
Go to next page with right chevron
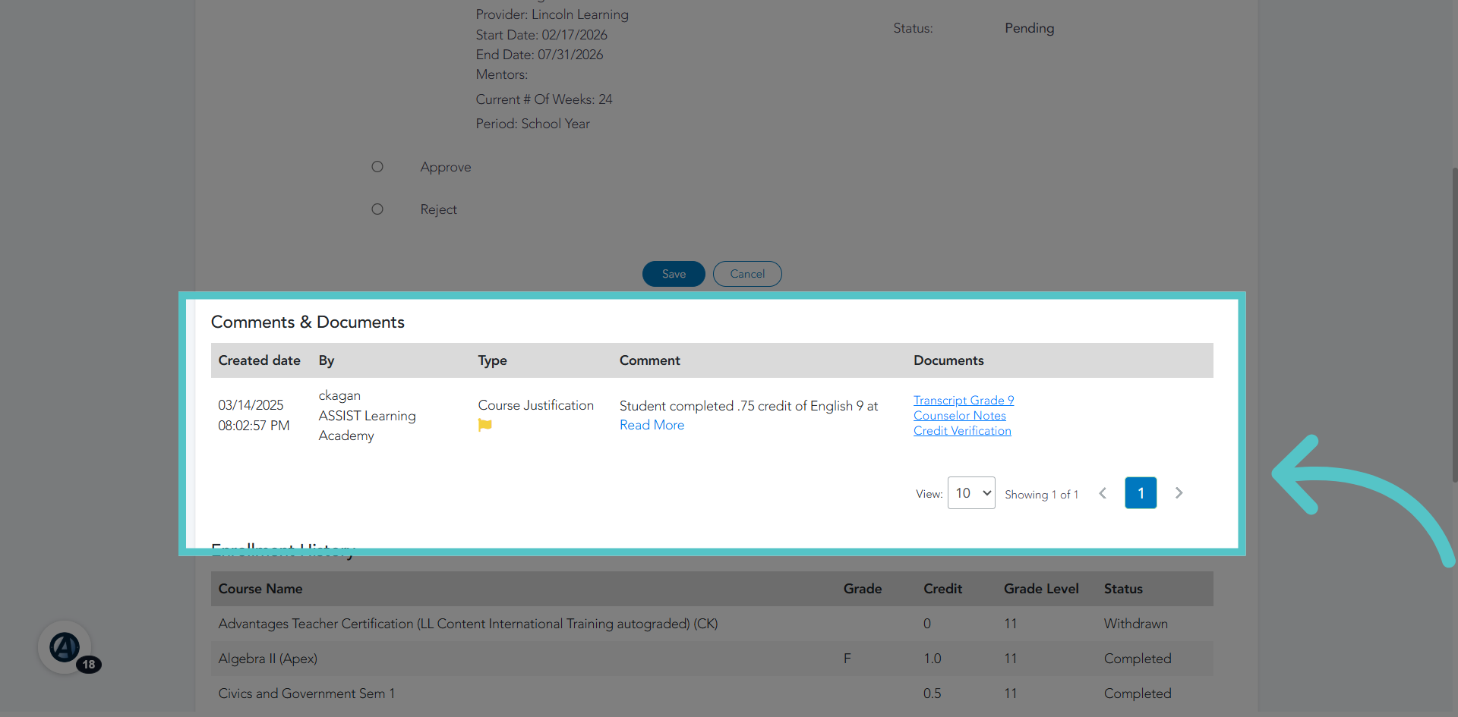(x=1179, y=493)
